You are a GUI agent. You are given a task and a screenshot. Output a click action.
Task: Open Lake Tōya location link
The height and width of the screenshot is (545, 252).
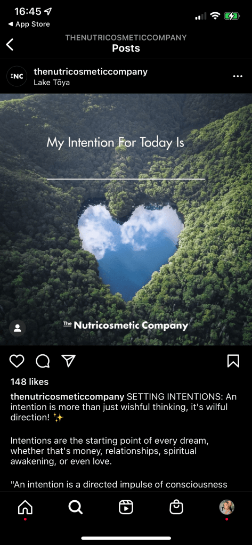(52, 83)
